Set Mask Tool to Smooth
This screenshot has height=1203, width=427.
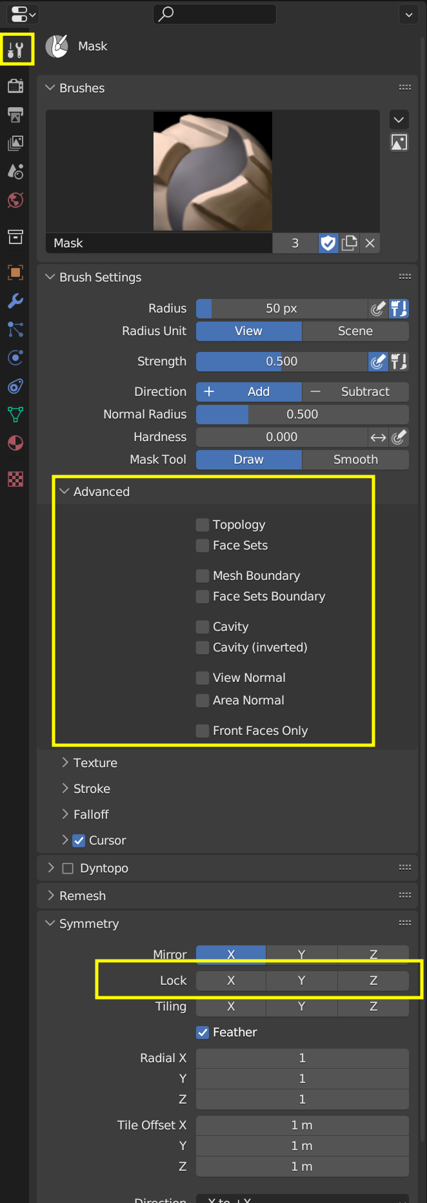tap(355, 460)
